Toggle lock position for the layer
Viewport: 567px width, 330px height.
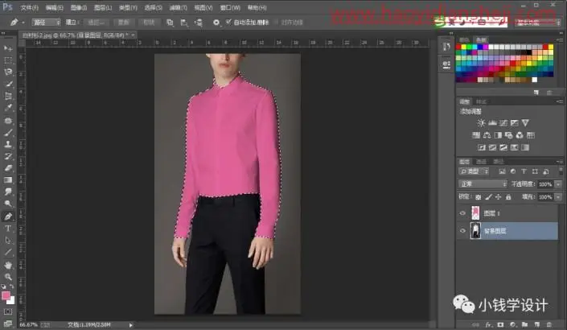[499, 197]
